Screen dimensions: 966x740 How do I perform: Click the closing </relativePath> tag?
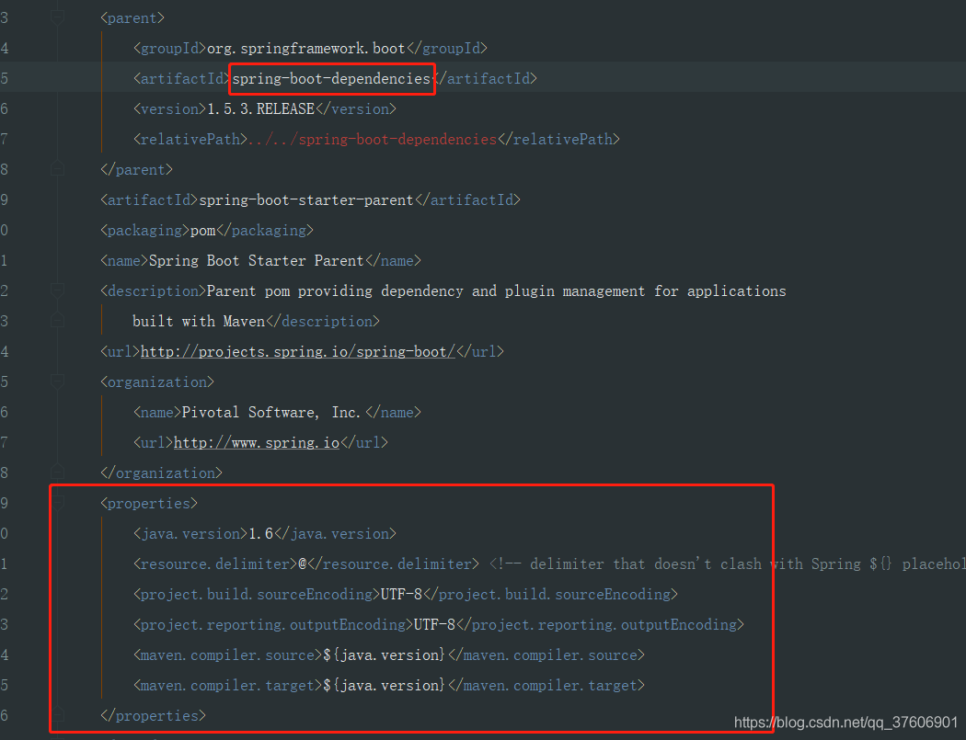(558, 139)
